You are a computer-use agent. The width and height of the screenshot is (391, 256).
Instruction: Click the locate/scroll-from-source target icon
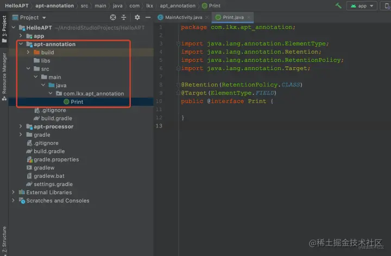click(x=113, y=17)
